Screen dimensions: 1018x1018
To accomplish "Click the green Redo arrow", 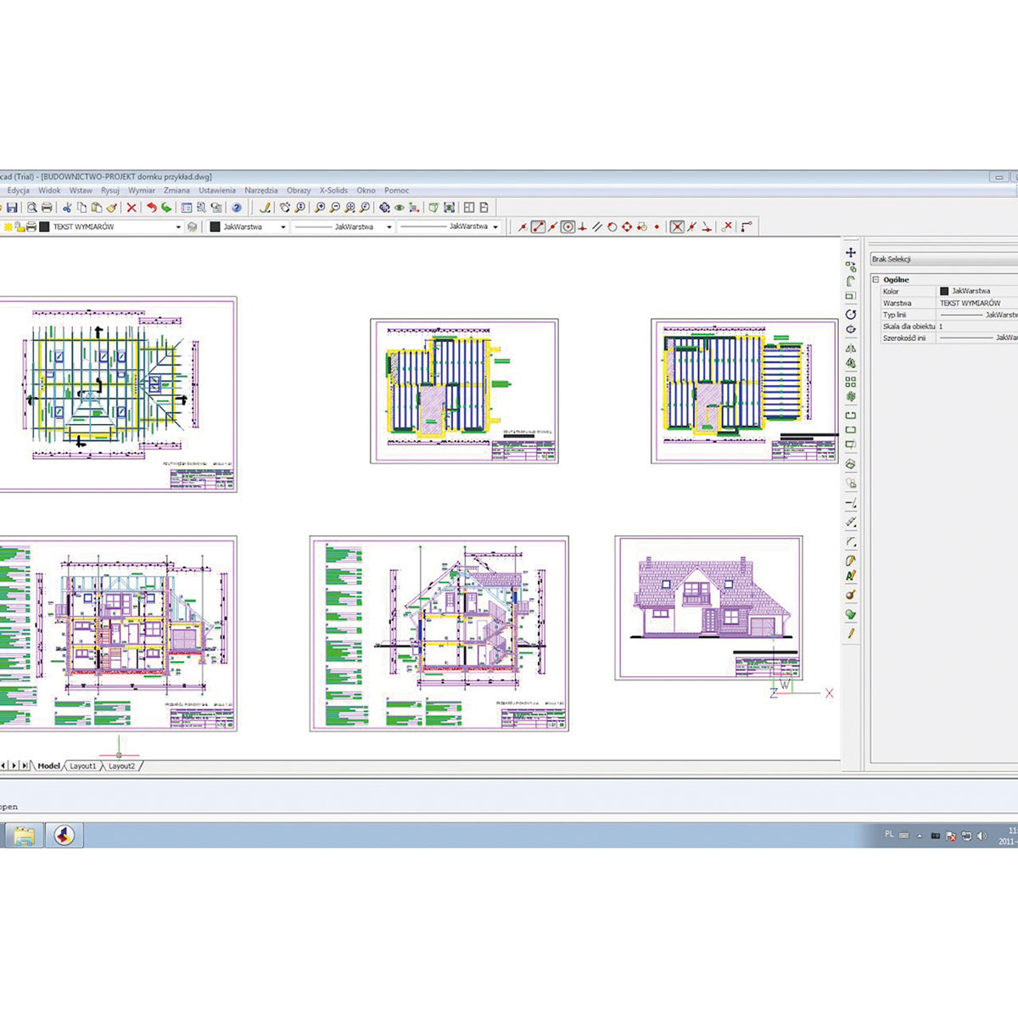I will (x=166, y=208).
